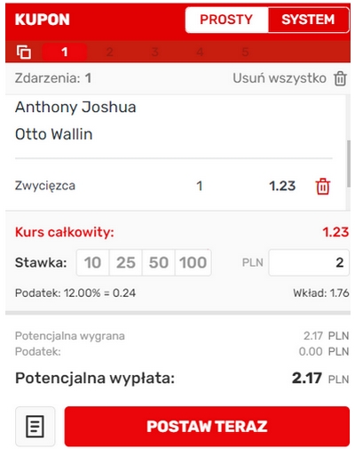Click the events list scrollbar
355x449 pixels.
(x=350, y=163)
